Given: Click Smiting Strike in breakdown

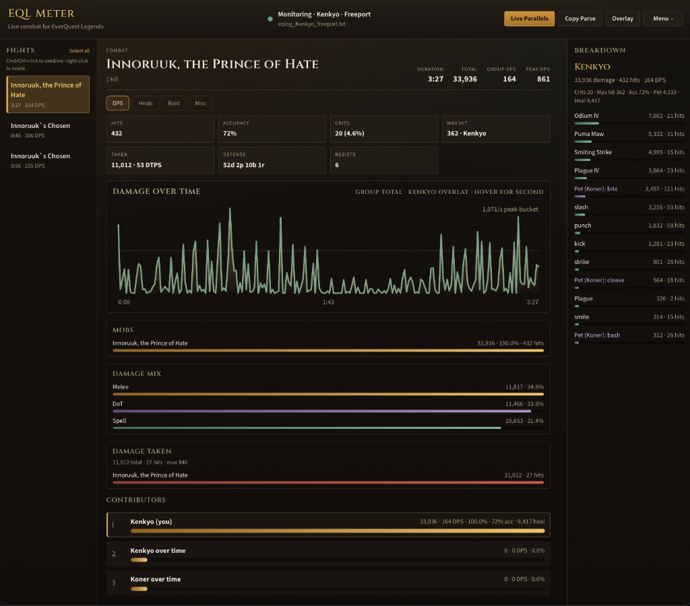Looking at the screenshot, I should pyautogui.click(x=629, y=155).
